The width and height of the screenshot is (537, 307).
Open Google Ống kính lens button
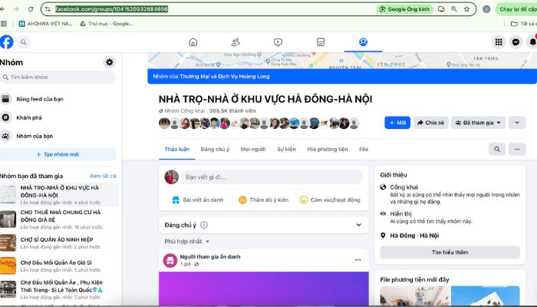[405, 9]
